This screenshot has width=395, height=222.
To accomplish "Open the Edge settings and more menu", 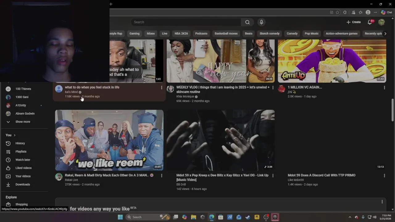I will 375,12.
